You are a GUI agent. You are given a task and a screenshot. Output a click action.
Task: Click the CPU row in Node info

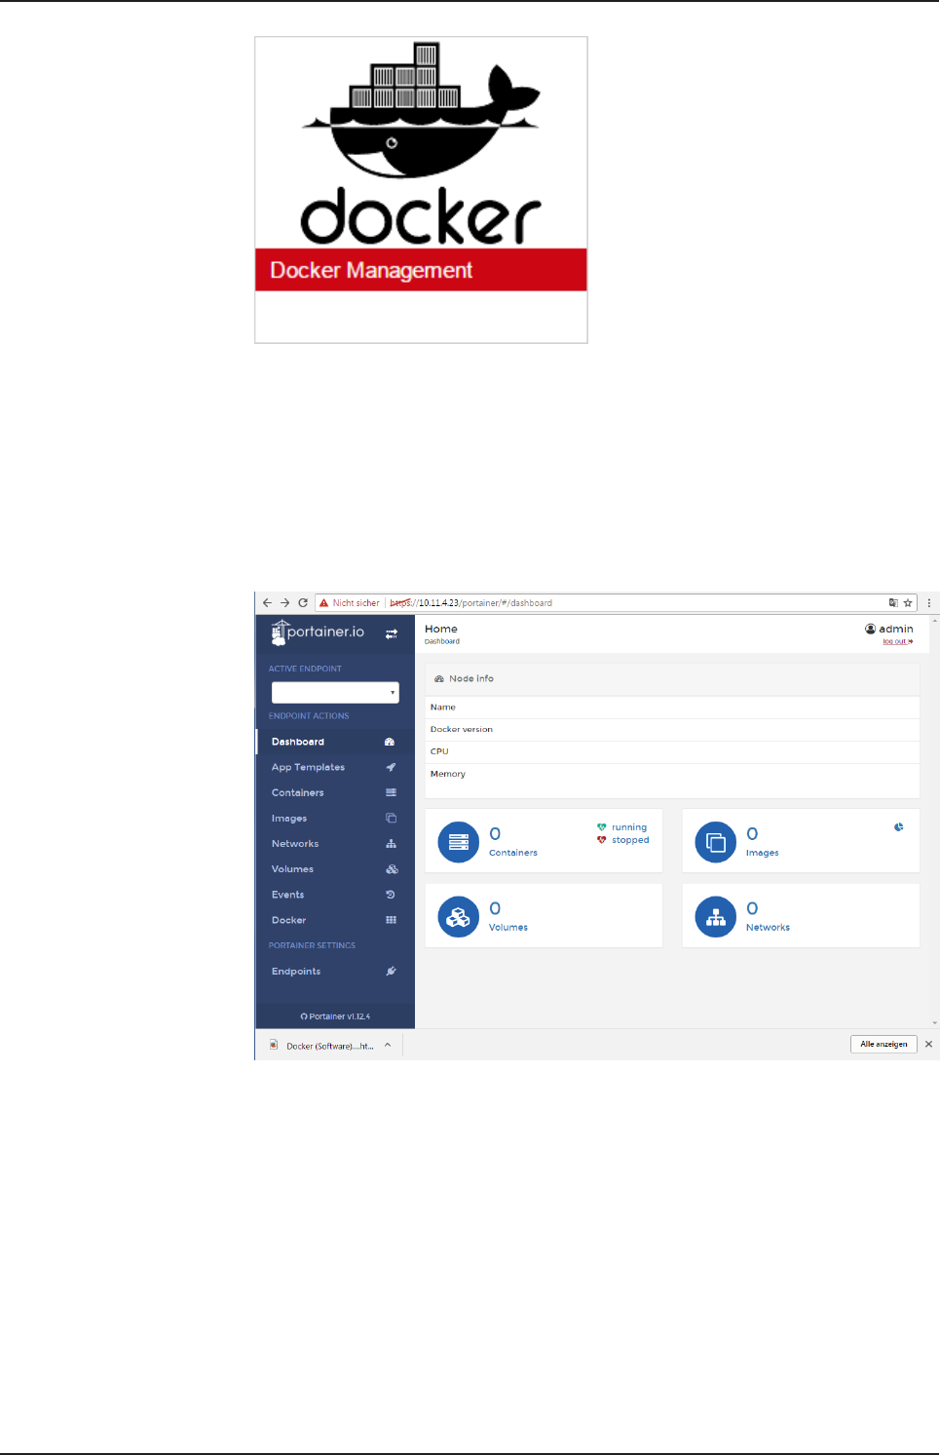pos(672,751)
